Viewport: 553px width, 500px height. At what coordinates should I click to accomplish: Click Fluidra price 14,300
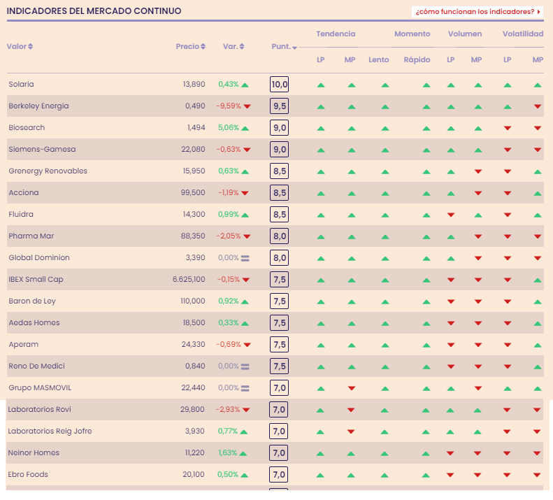[x=194, y=214]
